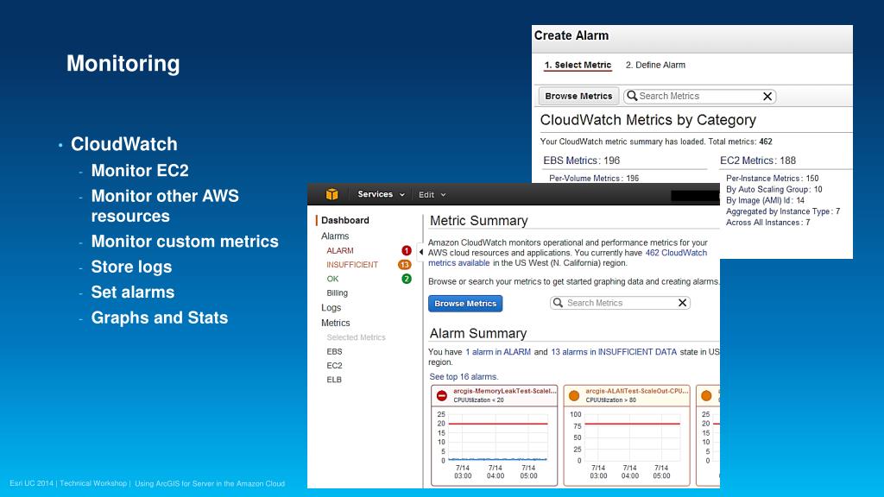Open the Edit dropdown menu

432,195
